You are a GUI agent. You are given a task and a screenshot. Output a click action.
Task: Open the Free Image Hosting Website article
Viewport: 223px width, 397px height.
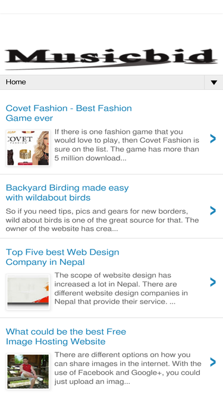coord(66,336)
